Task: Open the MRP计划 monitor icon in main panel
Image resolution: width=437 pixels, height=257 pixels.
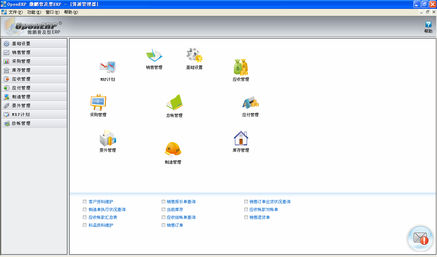Action: click(108, 67)
